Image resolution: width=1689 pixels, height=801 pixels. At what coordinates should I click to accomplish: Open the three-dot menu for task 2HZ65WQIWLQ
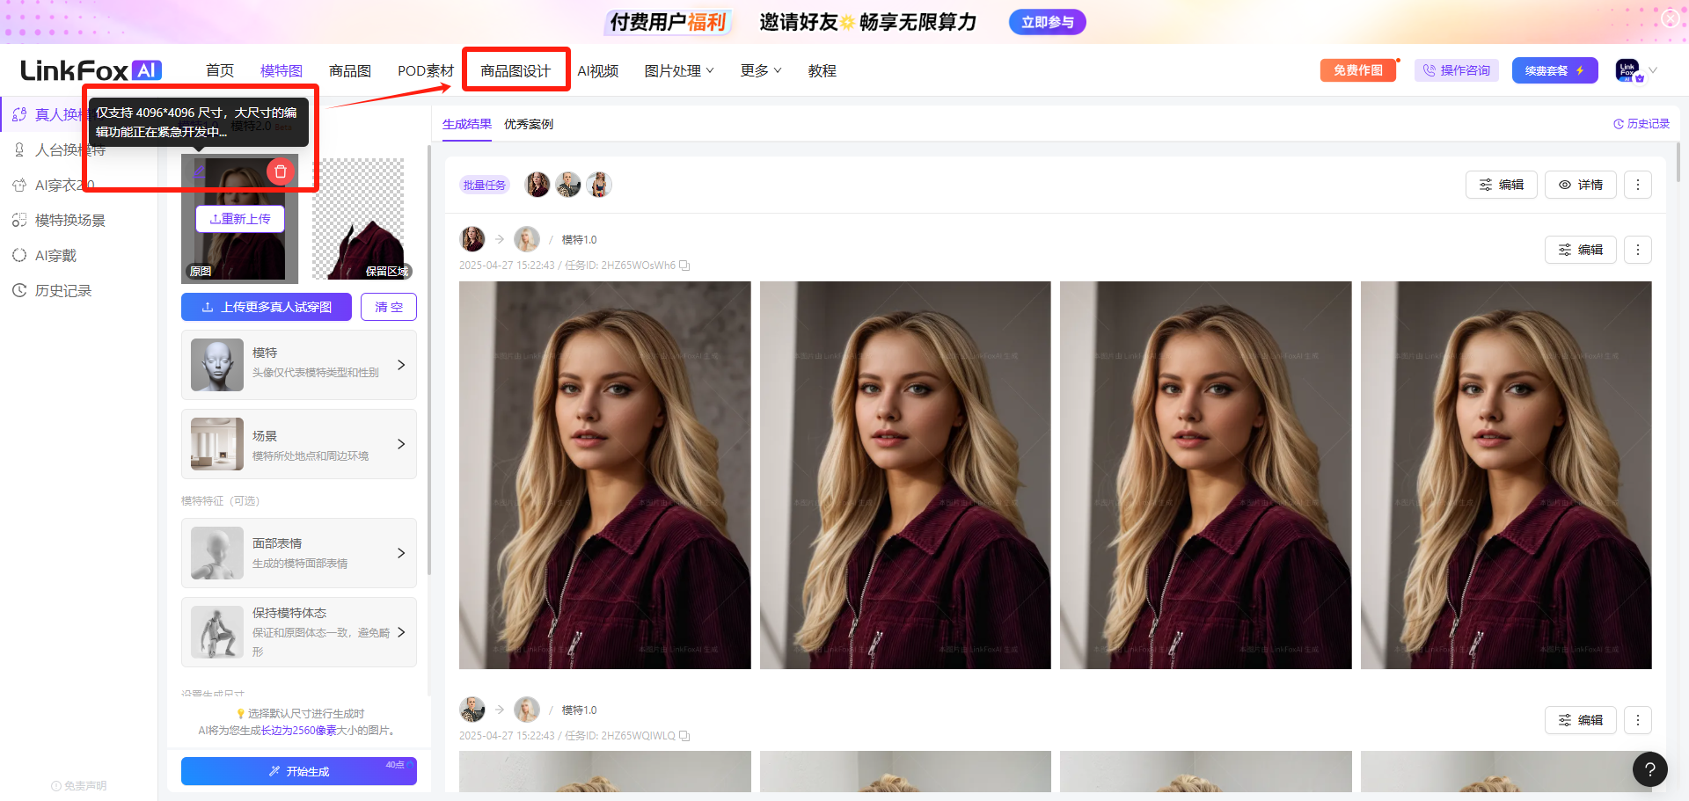(x=1638, y=720)
